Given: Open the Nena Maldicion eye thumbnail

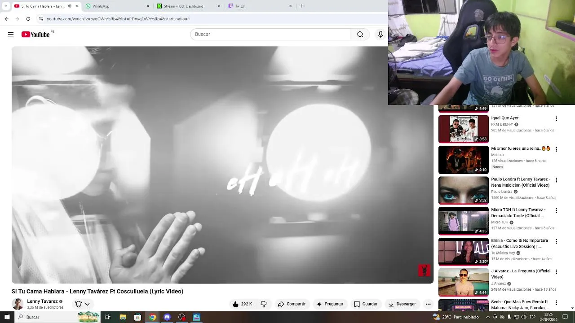Looking at the screenshot, I should pyautogui.click(x=463, y=190).
